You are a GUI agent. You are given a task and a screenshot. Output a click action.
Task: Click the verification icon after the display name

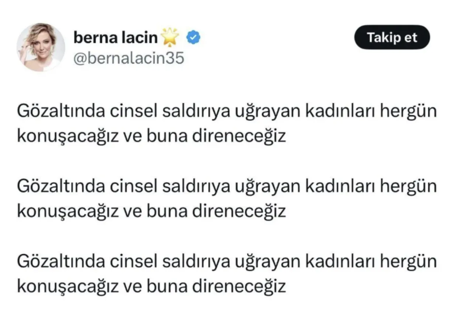[x=193, y=37]
